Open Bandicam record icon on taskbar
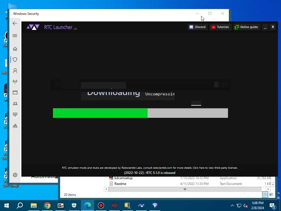281x211 pixels. (x=101, y=206)
